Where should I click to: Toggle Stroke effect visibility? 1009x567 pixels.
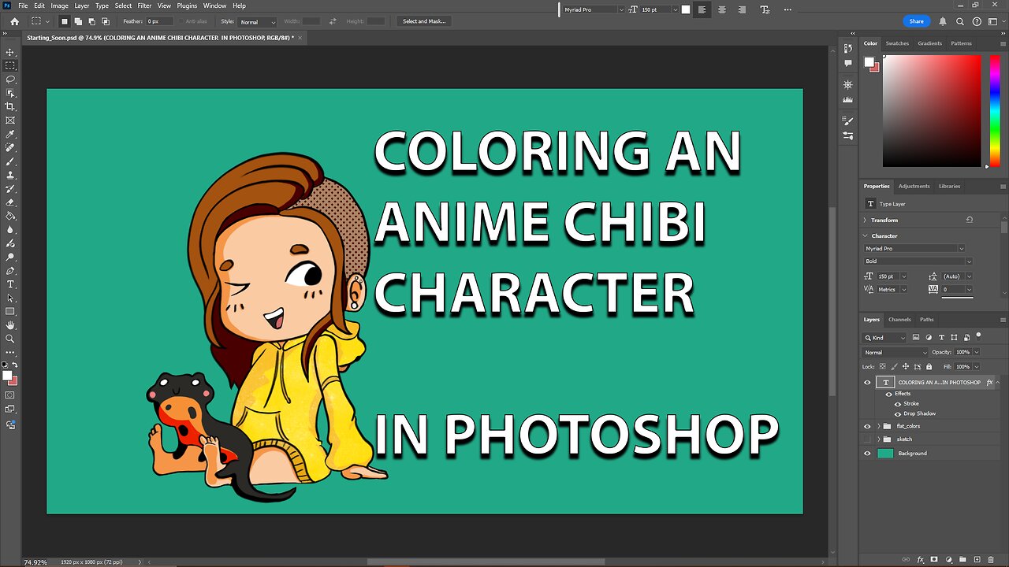click(897, 404)
